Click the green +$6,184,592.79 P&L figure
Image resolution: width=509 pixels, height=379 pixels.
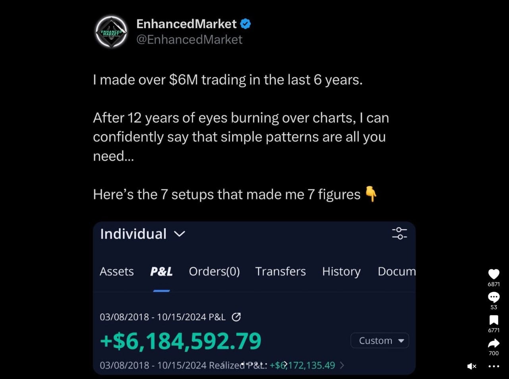[x=180, y=341]
